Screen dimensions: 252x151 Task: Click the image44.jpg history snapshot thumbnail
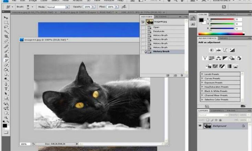pyautogui.click(x=150, y=21)
